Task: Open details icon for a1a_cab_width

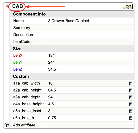Action: click(x=131, y=84)
